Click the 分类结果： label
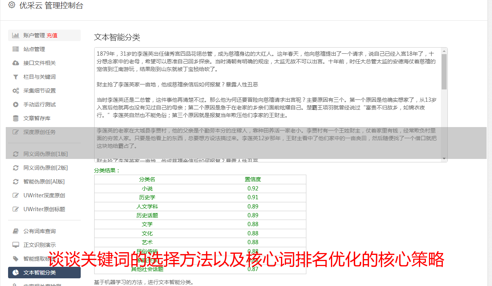The image size is (492, 286). coord(107,170)
